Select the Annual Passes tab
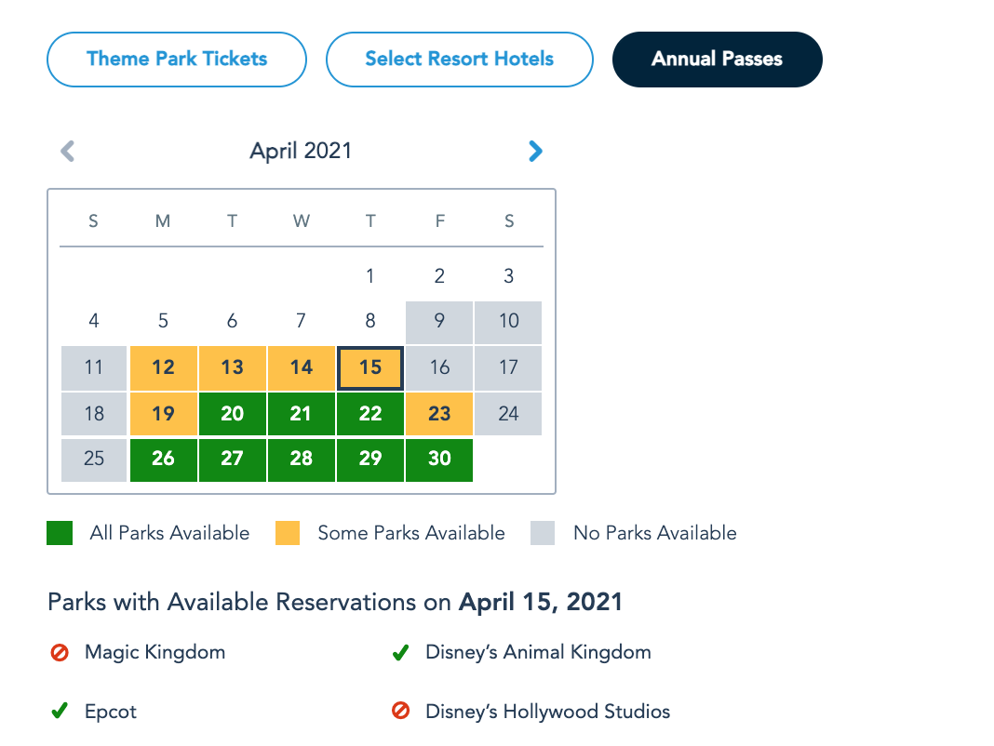This screenshot has height=746, width=994. 717,60
